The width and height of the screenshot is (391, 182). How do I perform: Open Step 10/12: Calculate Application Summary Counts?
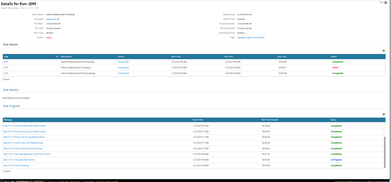point(27,154)
